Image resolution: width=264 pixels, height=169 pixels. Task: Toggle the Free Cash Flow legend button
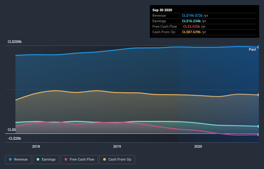(x=79, y=160)
